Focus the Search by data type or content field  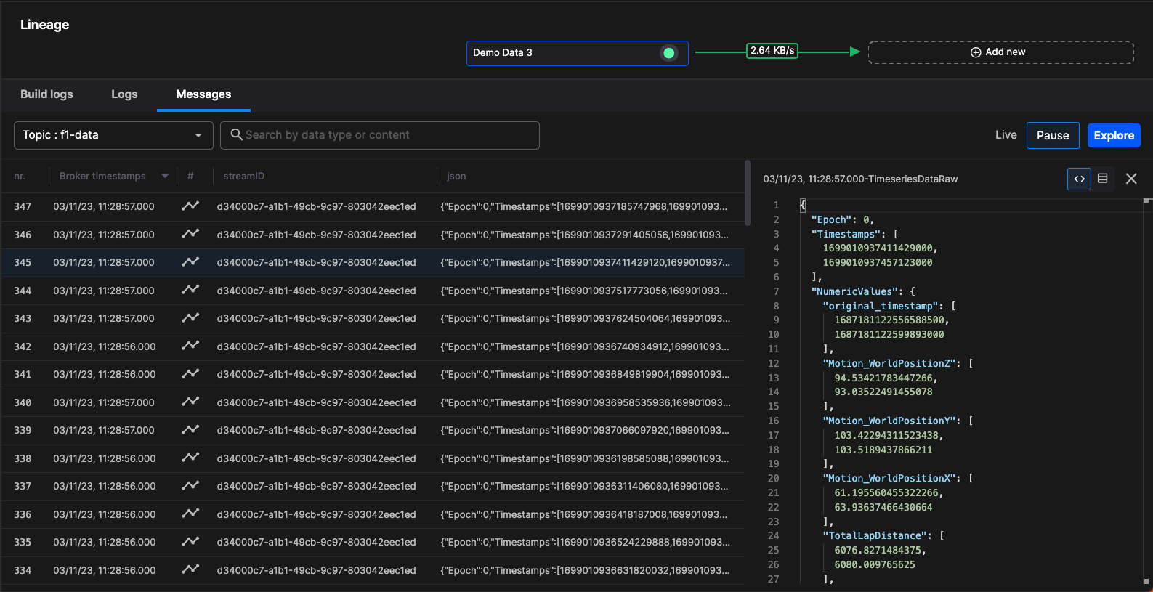[x=380, y=135]
